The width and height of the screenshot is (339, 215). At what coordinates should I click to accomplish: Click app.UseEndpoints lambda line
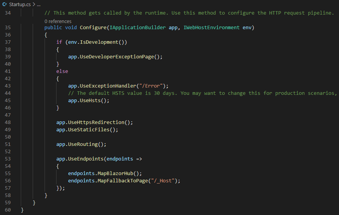point(99,159)
